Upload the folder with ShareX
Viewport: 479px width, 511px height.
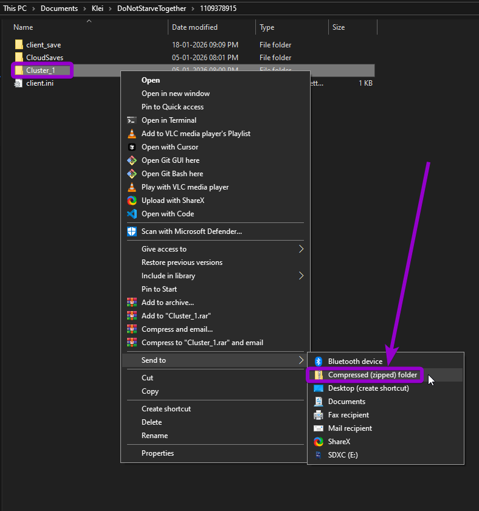(176, 200)
